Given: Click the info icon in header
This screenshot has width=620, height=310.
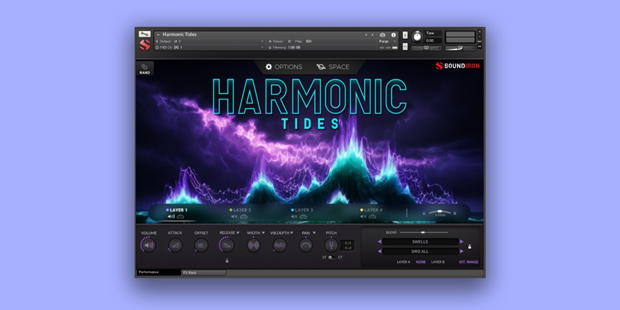Looking at the screenshot, I should pos(393,35).
